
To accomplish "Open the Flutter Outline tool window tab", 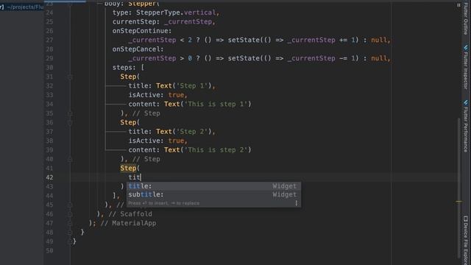I will coord(466,20).
